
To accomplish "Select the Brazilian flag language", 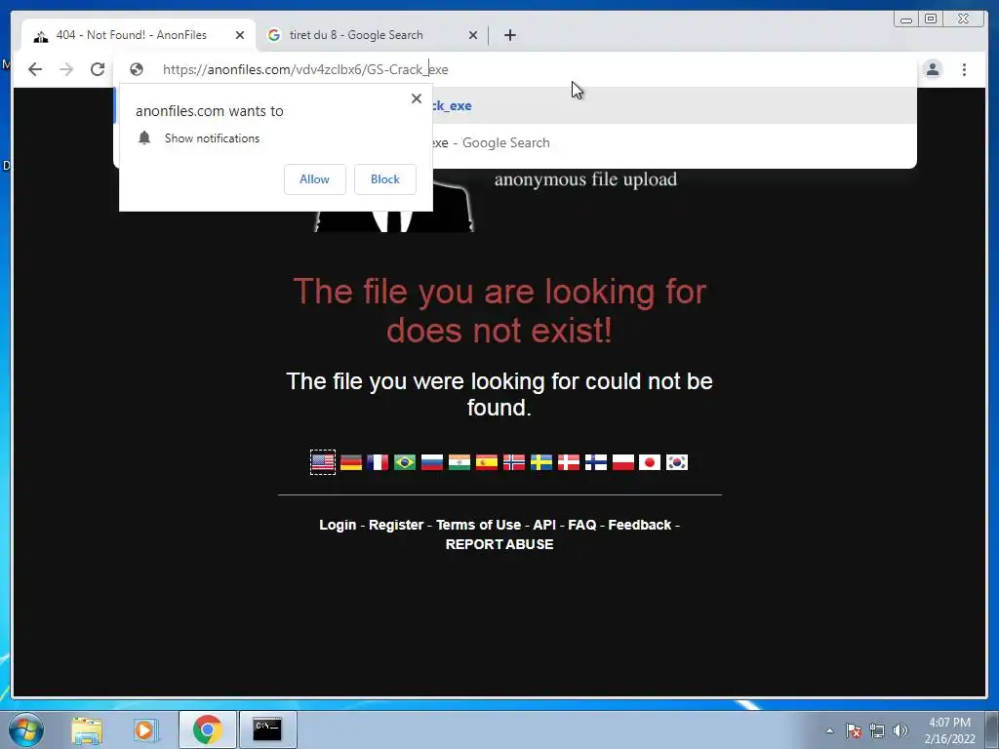I will pyautogui.click(x=405, y=461).
